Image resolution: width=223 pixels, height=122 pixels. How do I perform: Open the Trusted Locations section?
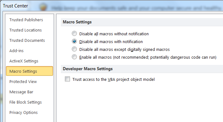pos(26,30)
